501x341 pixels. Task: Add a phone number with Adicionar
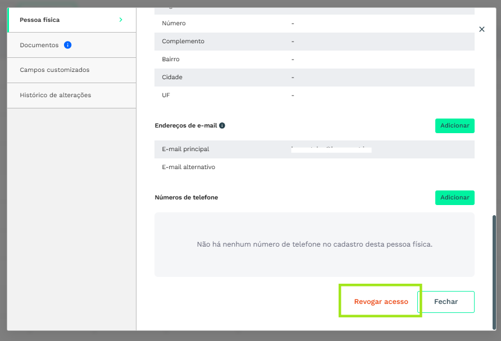tap(454, 198)
